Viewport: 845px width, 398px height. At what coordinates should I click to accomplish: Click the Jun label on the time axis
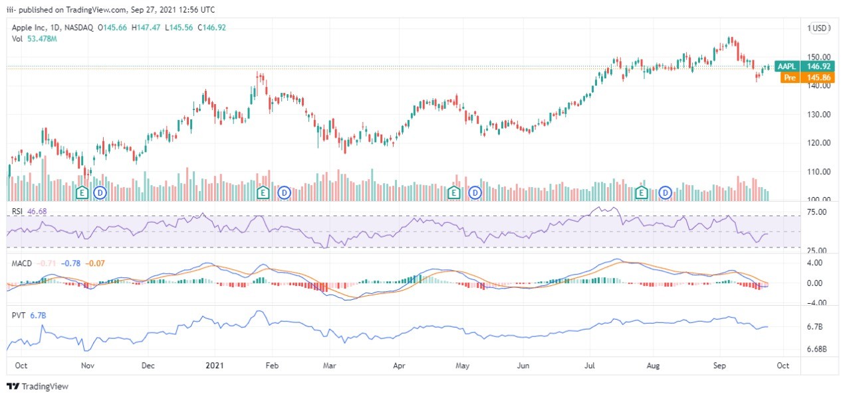click(x=525, y=365)
